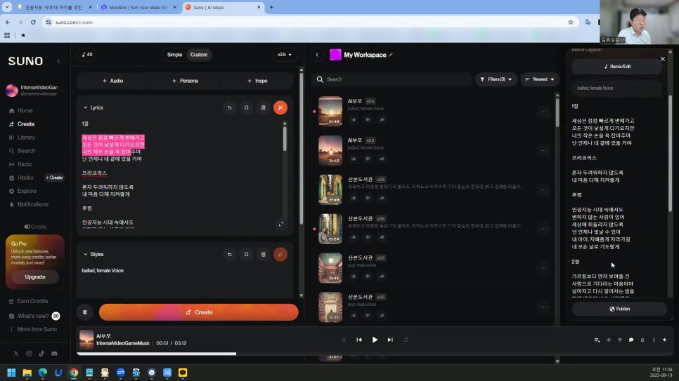The width and height of the screenshot is (679, 381).
Task: Edit the My Workspace name with the pencil icon
Action: tap(391, 55)
